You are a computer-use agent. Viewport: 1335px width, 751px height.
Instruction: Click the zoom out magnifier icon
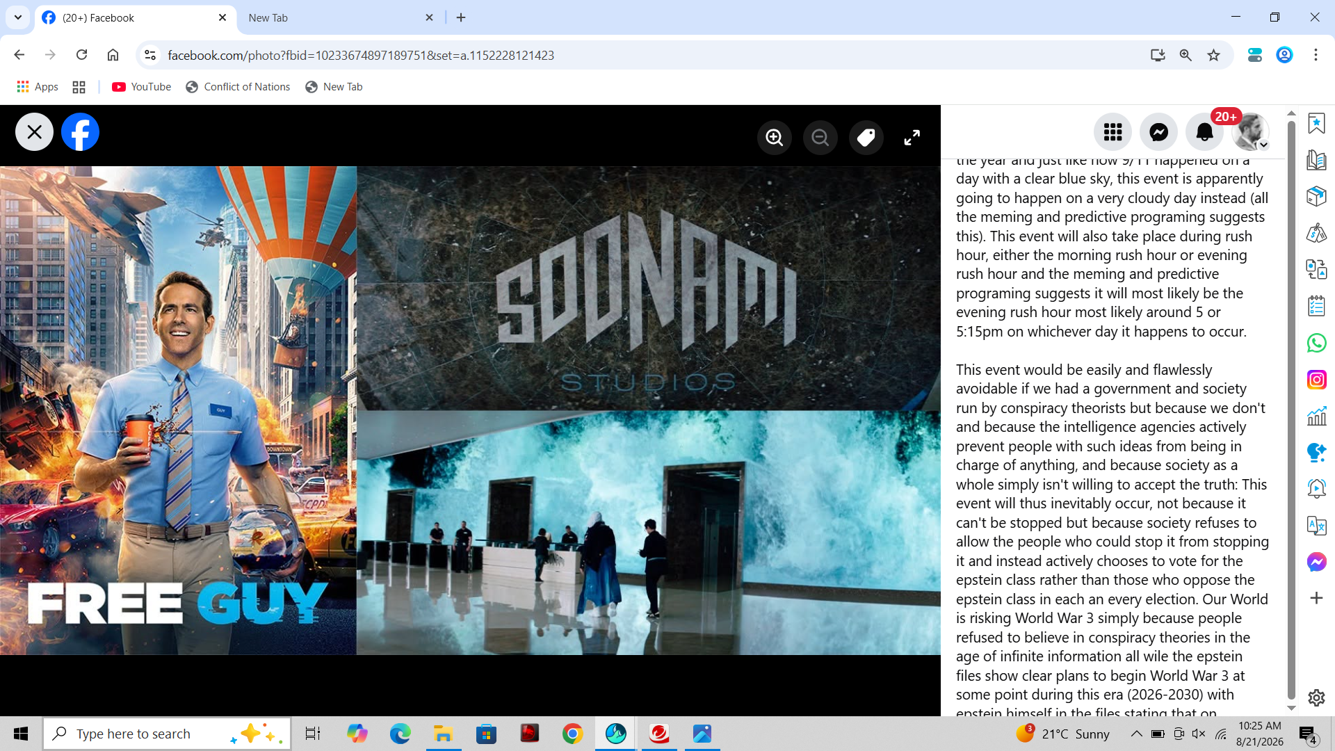pos(820,138)
